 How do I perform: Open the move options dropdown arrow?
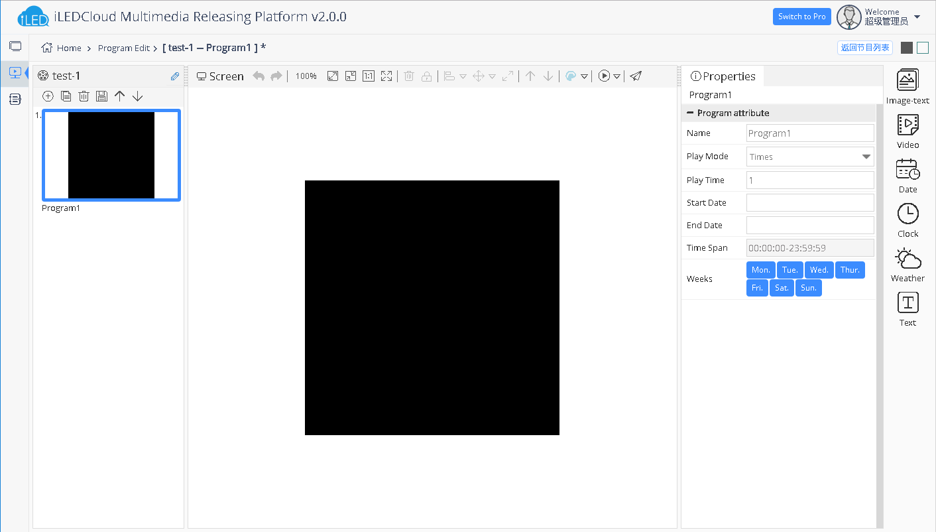(493, 77)
